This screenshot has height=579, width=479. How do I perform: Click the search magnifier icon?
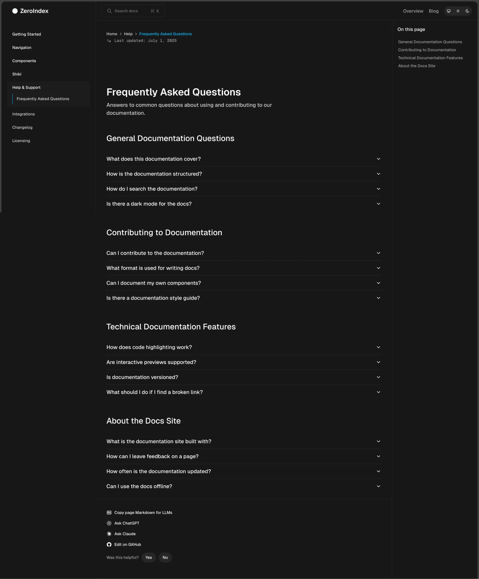coord(109,11)
